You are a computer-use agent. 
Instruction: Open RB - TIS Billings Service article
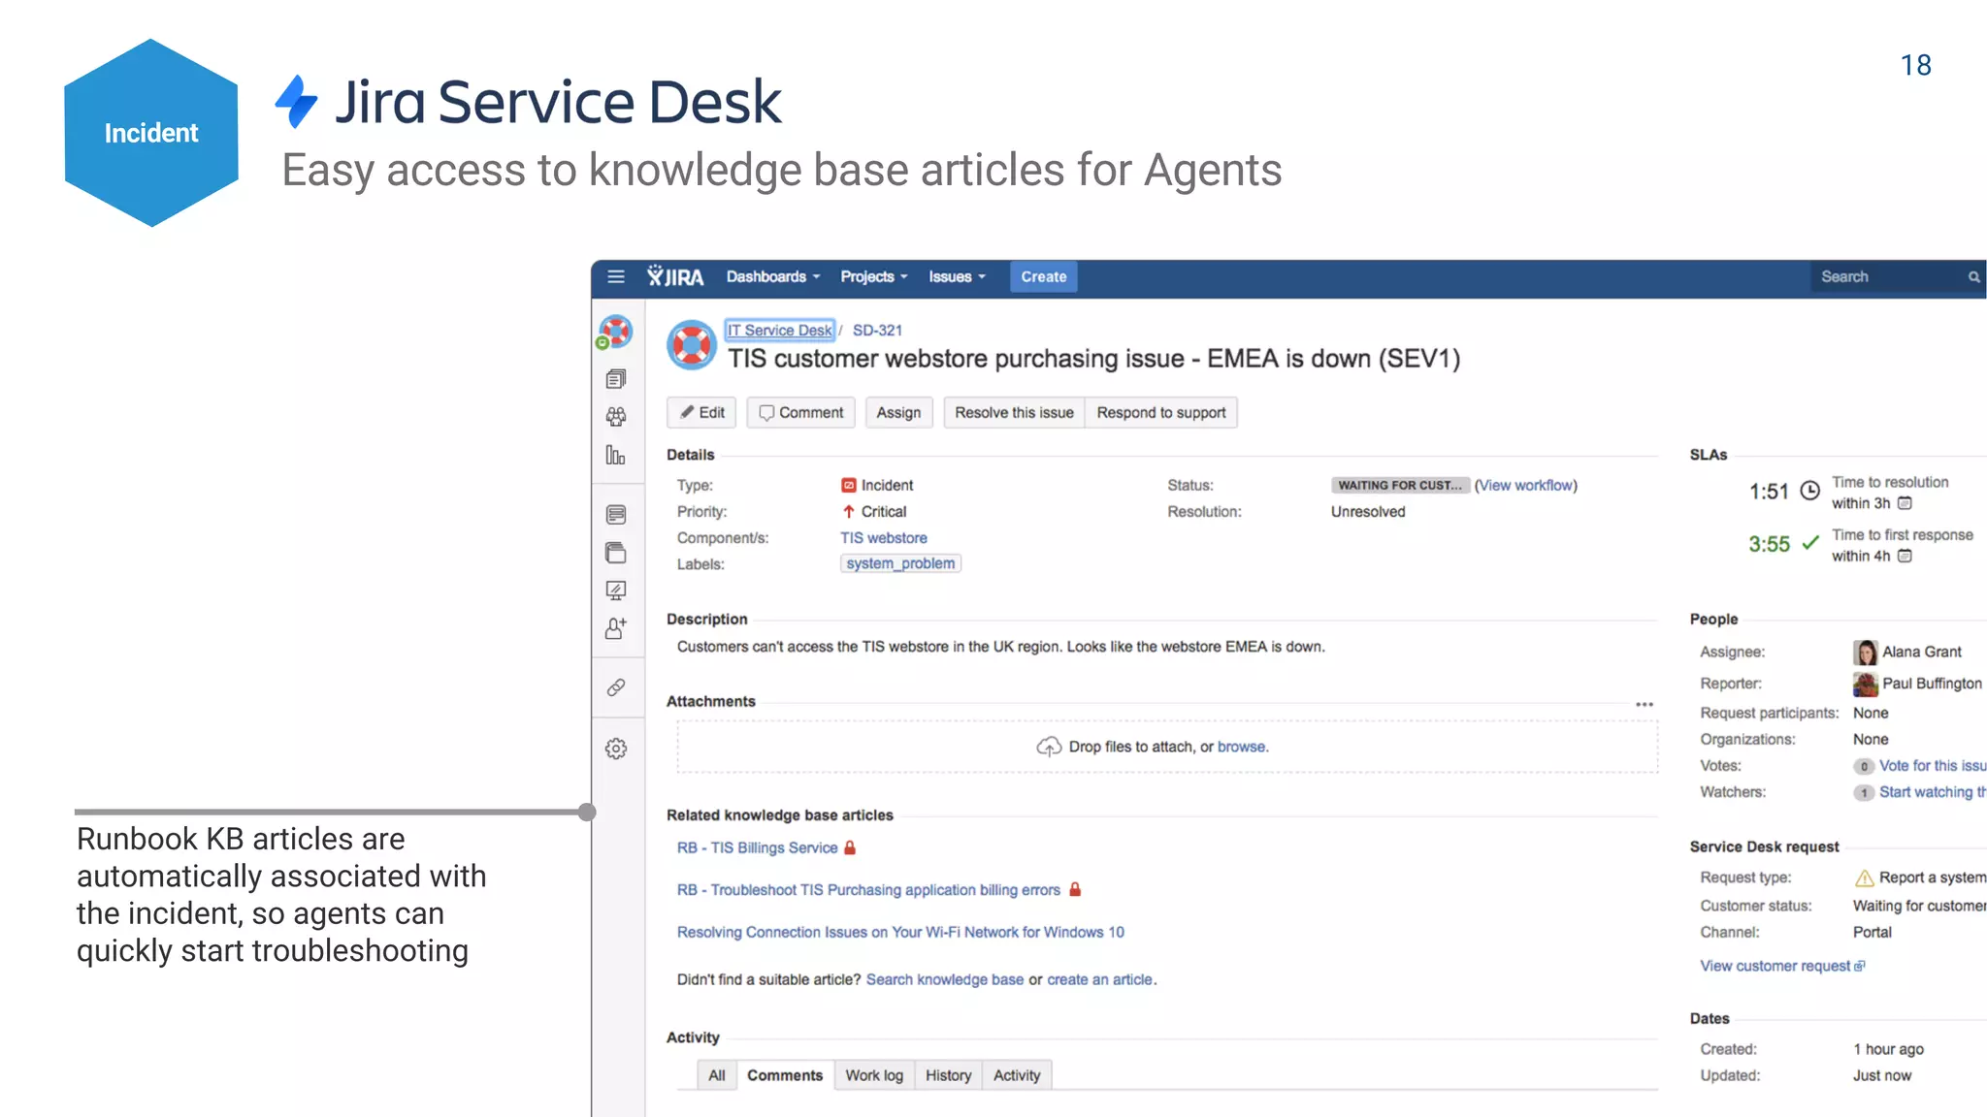pyautogui.click(x=757, y=847)
